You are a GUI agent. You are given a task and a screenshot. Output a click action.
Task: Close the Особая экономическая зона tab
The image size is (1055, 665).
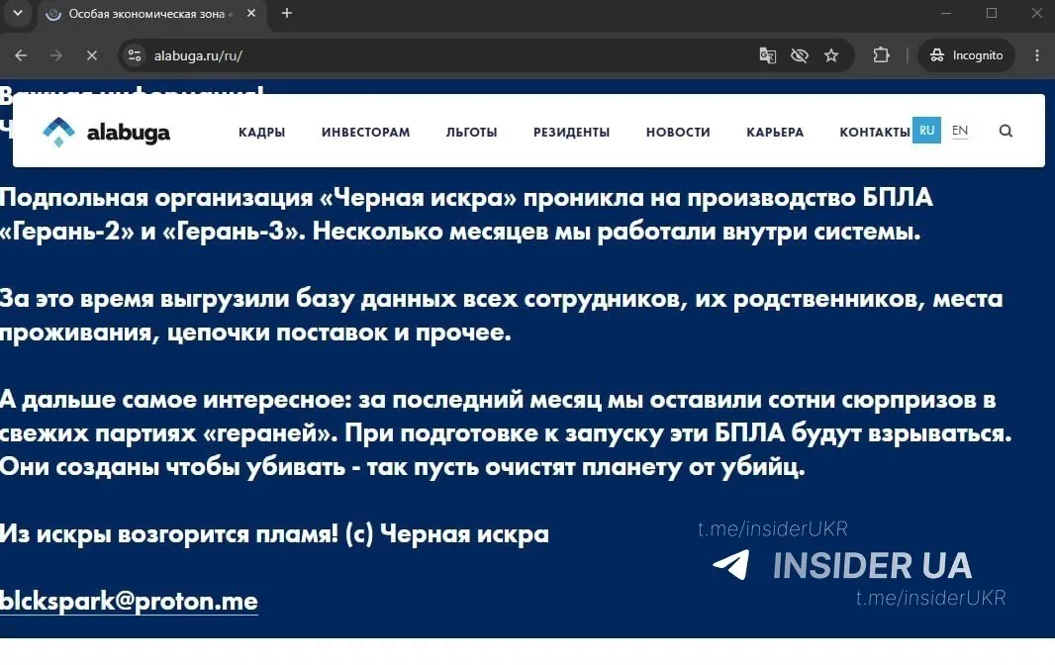tap(251, 13)
